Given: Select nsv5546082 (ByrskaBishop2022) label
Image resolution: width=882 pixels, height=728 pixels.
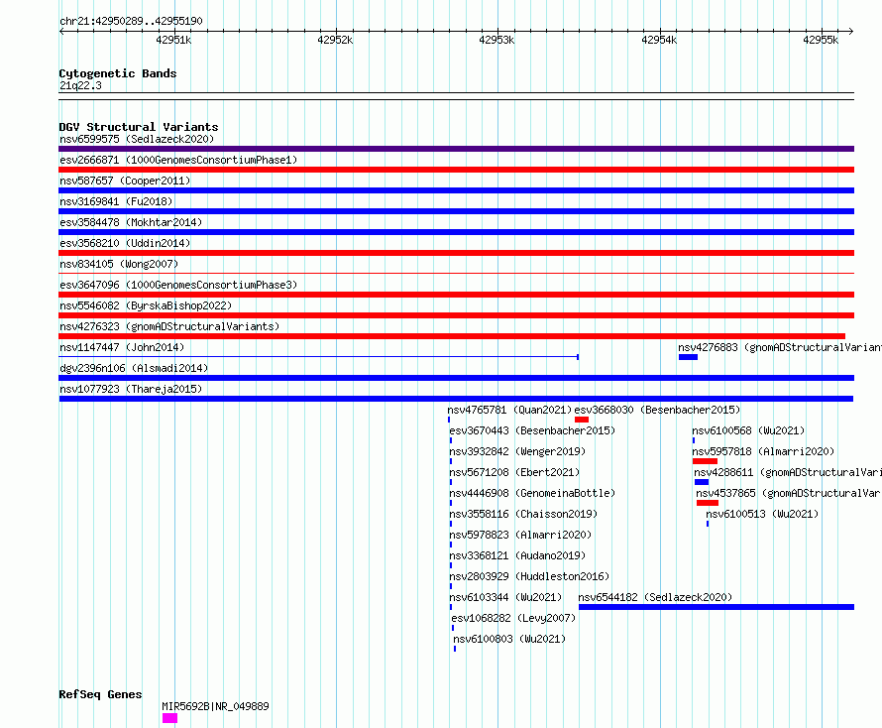Looking at the screenshot, I should 146,305.
